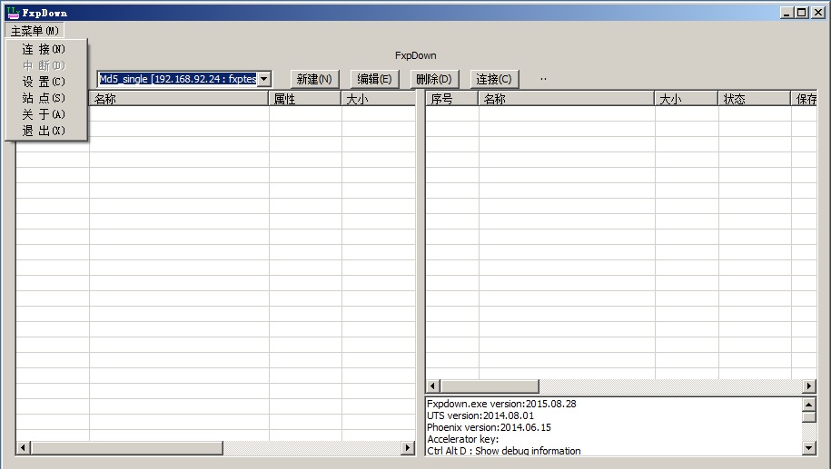Close the FxpDown window
Image resolution: width=831 pixels, height=469 pixels.
(817, 13)
